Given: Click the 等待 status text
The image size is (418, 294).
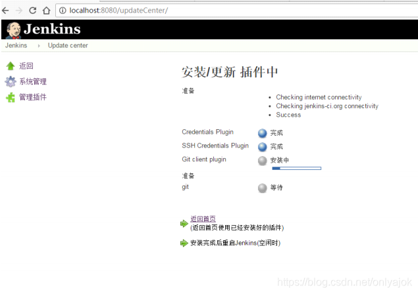Looking at the screenshot, I should click(x=276, y=188).
